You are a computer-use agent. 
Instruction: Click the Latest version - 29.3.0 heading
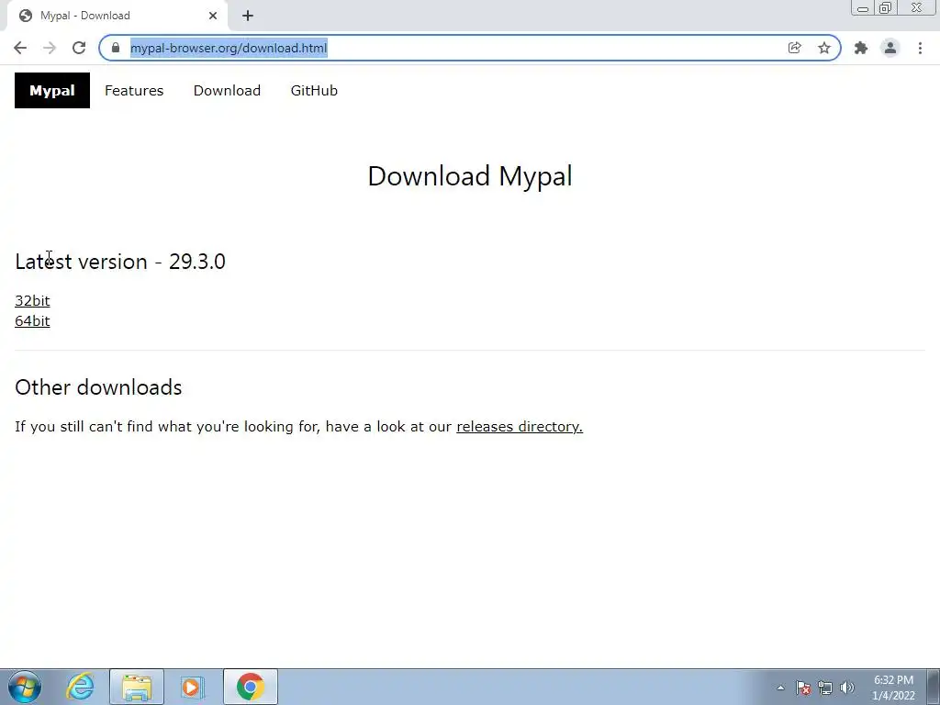point(120,262)
